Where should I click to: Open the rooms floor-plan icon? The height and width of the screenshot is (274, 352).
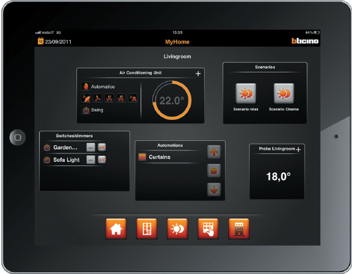point(147,229)
